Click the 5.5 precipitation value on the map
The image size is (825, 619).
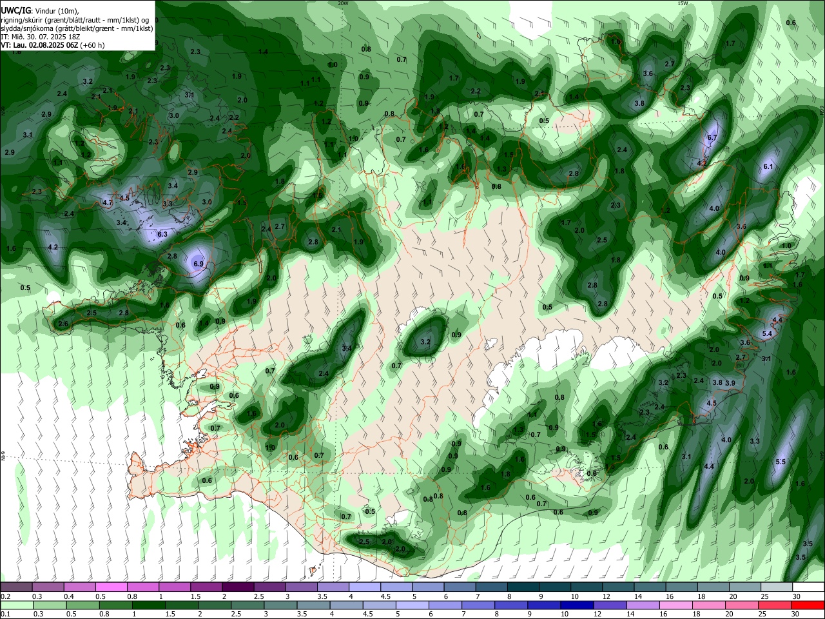tap(781, 462)
